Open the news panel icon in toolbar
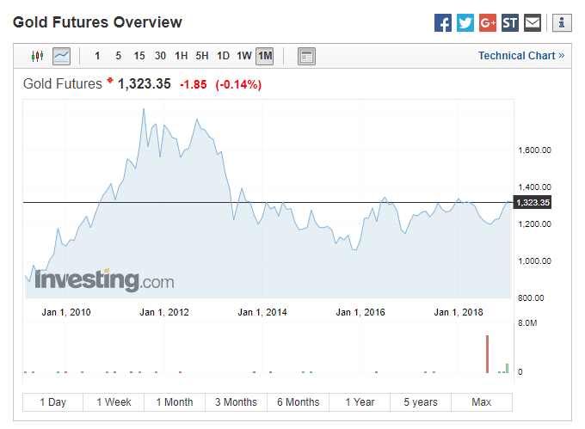The image size is (585, 429). (306, 57)
